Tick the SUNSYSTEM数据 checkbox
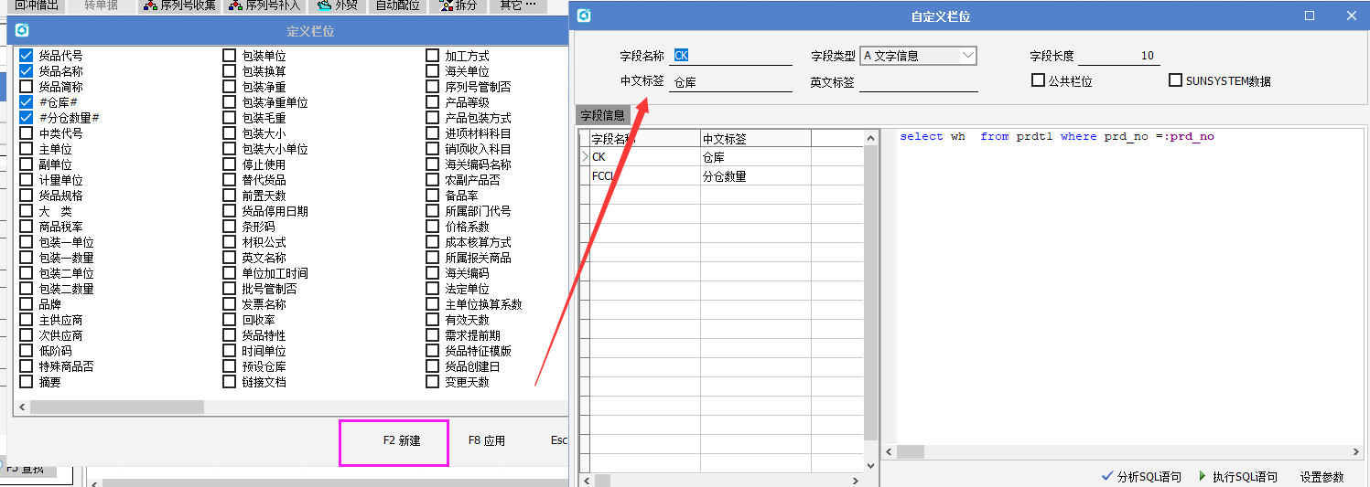The width and height of the screenshot is (1370, 487). 1176,80
